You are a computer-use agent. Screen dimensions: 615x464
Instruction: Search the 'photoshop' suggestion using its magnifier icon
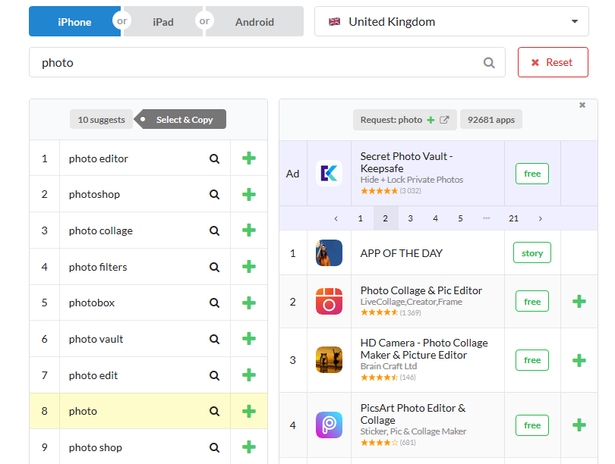(x=215, y=195)
